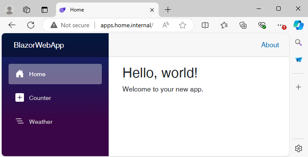Open Browser essentials heart icon

coord(262,25)
